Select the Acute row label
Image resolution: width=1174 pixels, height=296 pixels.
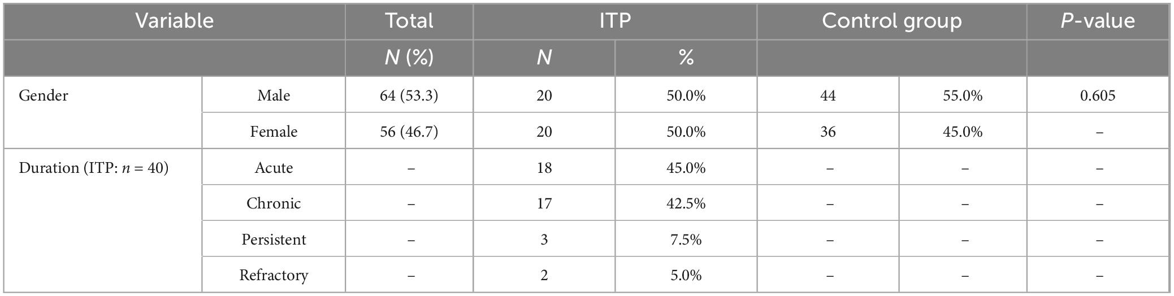pos(274,168)
